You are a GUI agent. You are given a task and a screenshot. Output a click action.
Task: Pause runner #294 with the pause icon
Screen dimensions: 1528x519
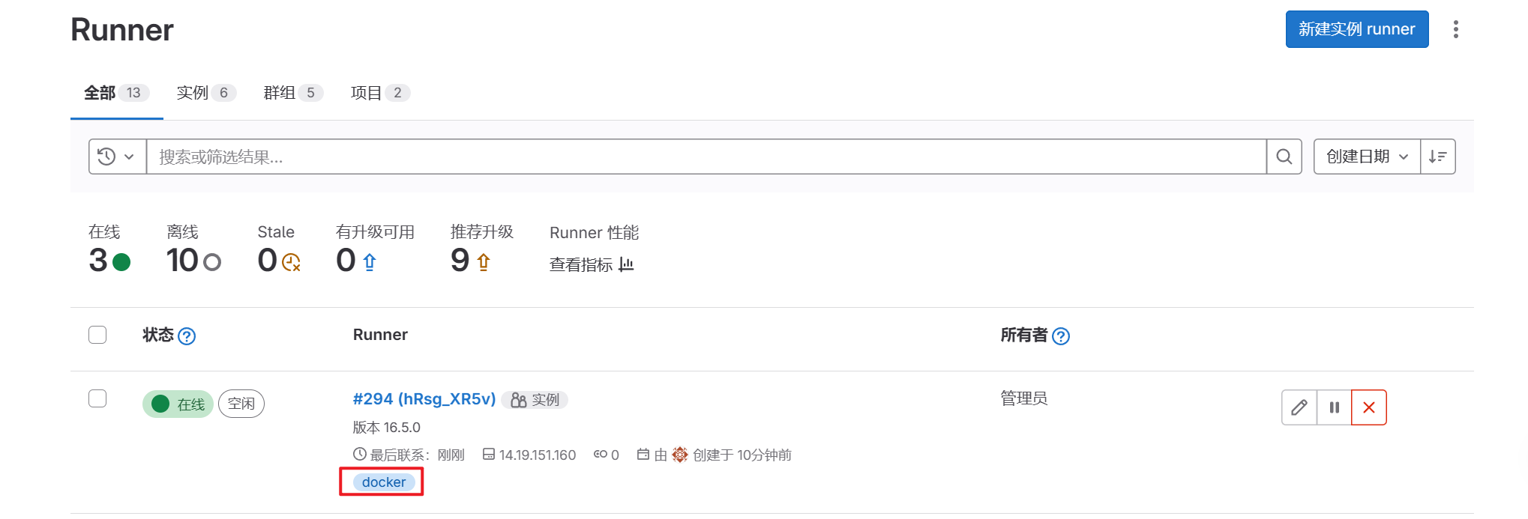point(1334,407)
